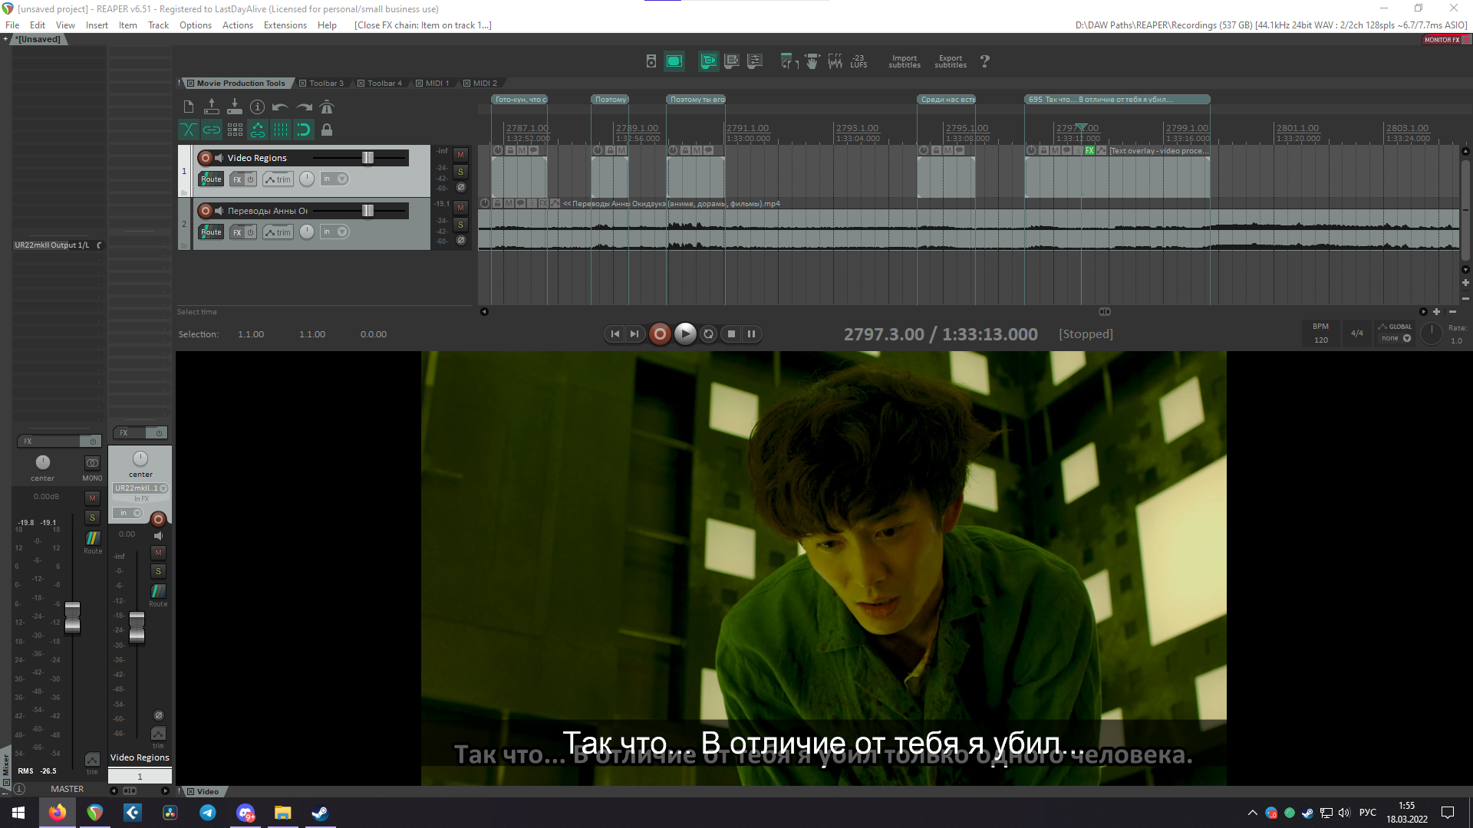The height and width of the screenshot is (828, 1473).
Task: Open the input dropdown on track 2
Action: click(x=334, y=232)
